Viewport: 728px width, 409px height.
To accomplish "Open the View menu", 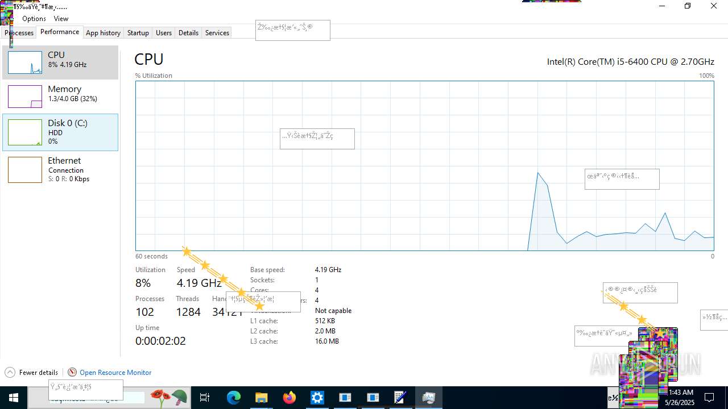I will coord(61,19).
